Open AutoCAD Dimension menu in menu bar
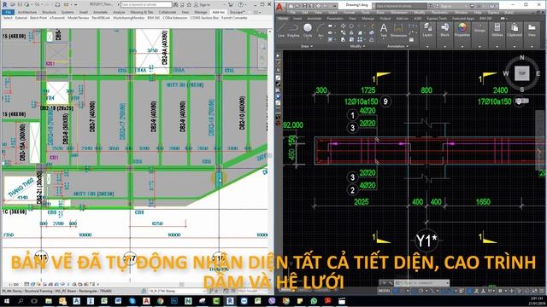Viewport: 547px width, 307px height. 399,12
